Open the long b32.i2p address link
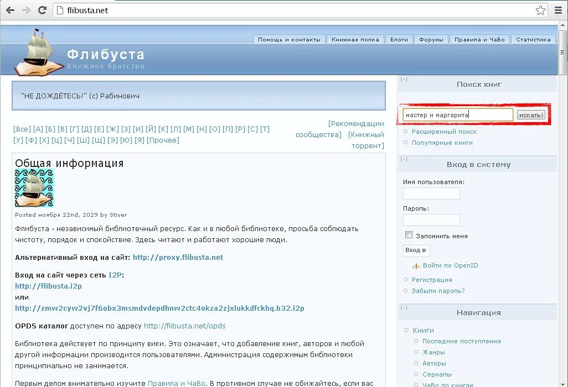Viewport: 568px width, 387px height. [159, 308]
